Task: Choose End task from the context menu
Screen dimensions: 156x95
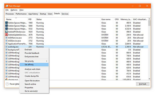Action: click(34, 50)
